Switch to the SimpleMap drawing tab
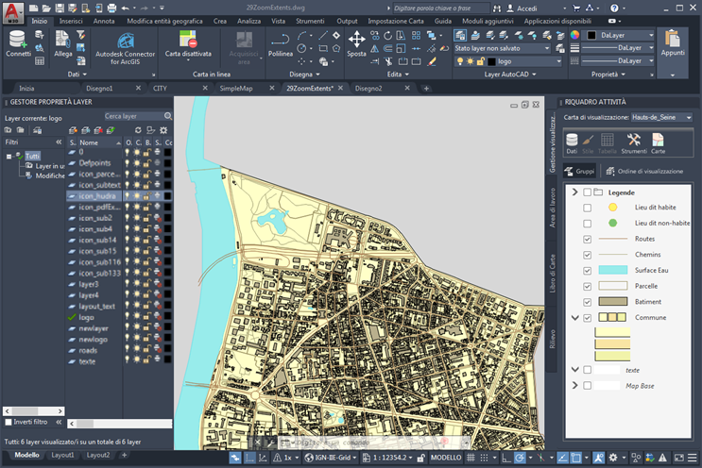This screenshot has height=468, width=702. [235, 88]
